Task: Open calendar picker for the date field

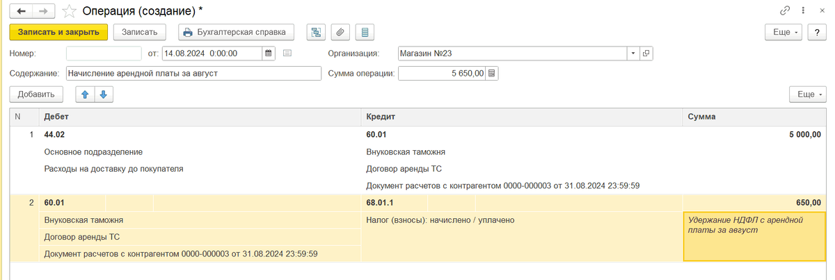Action: click(x=268, y=53)
